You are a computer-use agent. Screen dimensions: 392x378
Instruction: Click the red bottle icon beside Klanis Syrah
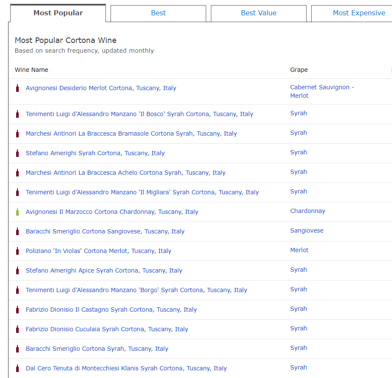coord(17,368)
